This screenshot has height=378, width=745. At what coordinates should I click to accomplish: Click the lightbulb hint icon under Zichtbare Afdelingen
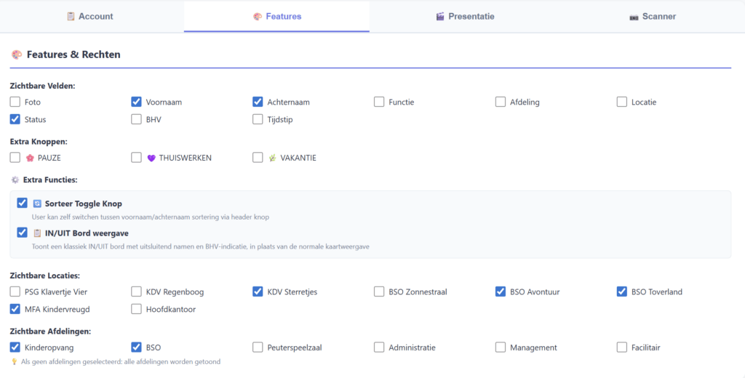[x=15, y=361]
